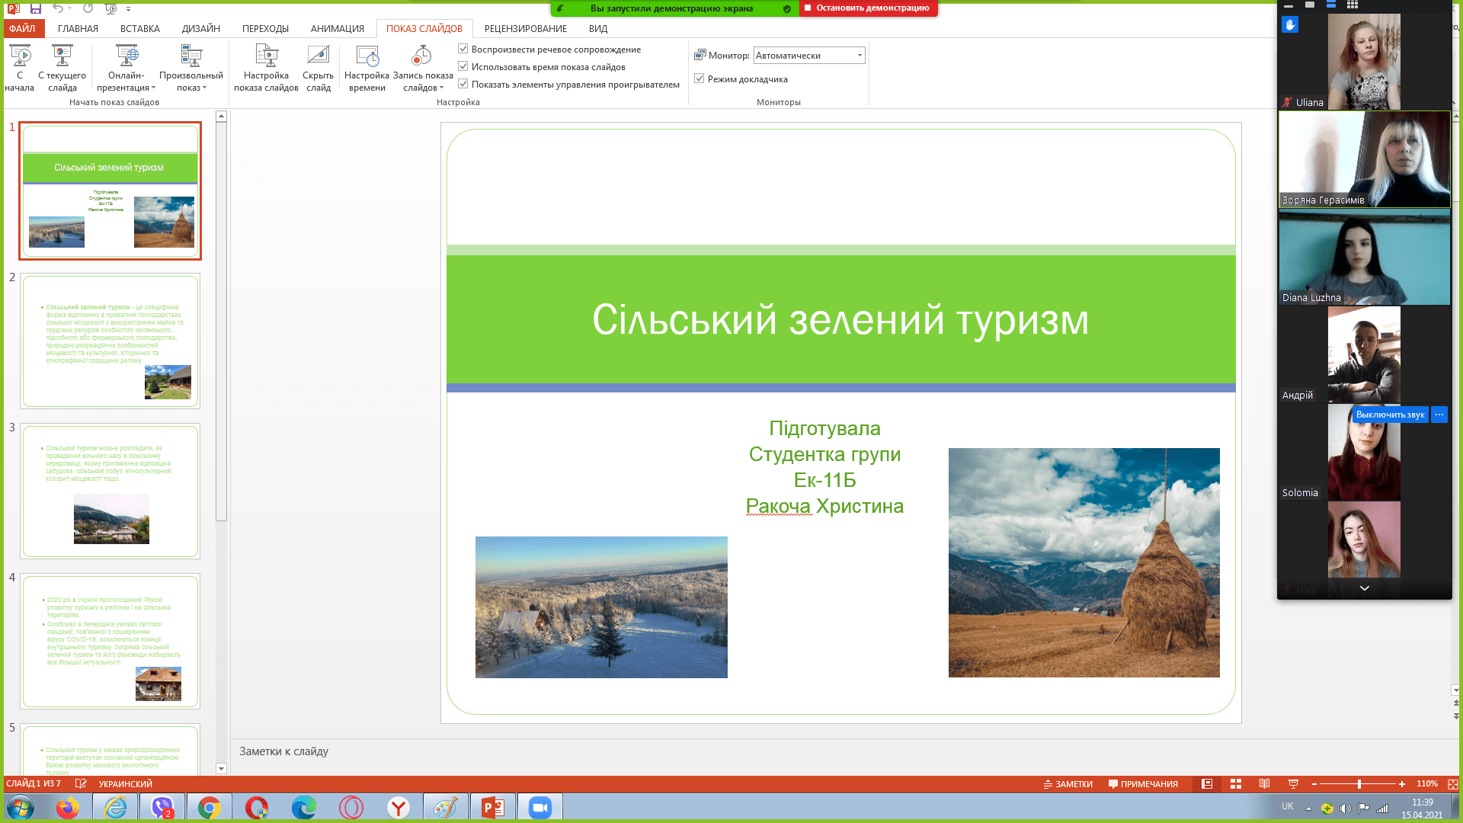Switch to ПЕРЕХОДЫ ribbon tab

coord(265,28)
